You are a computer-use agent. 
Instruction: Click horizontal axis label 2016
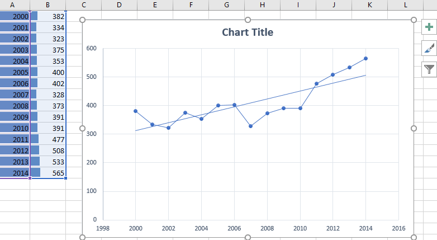tap(398, 228)
